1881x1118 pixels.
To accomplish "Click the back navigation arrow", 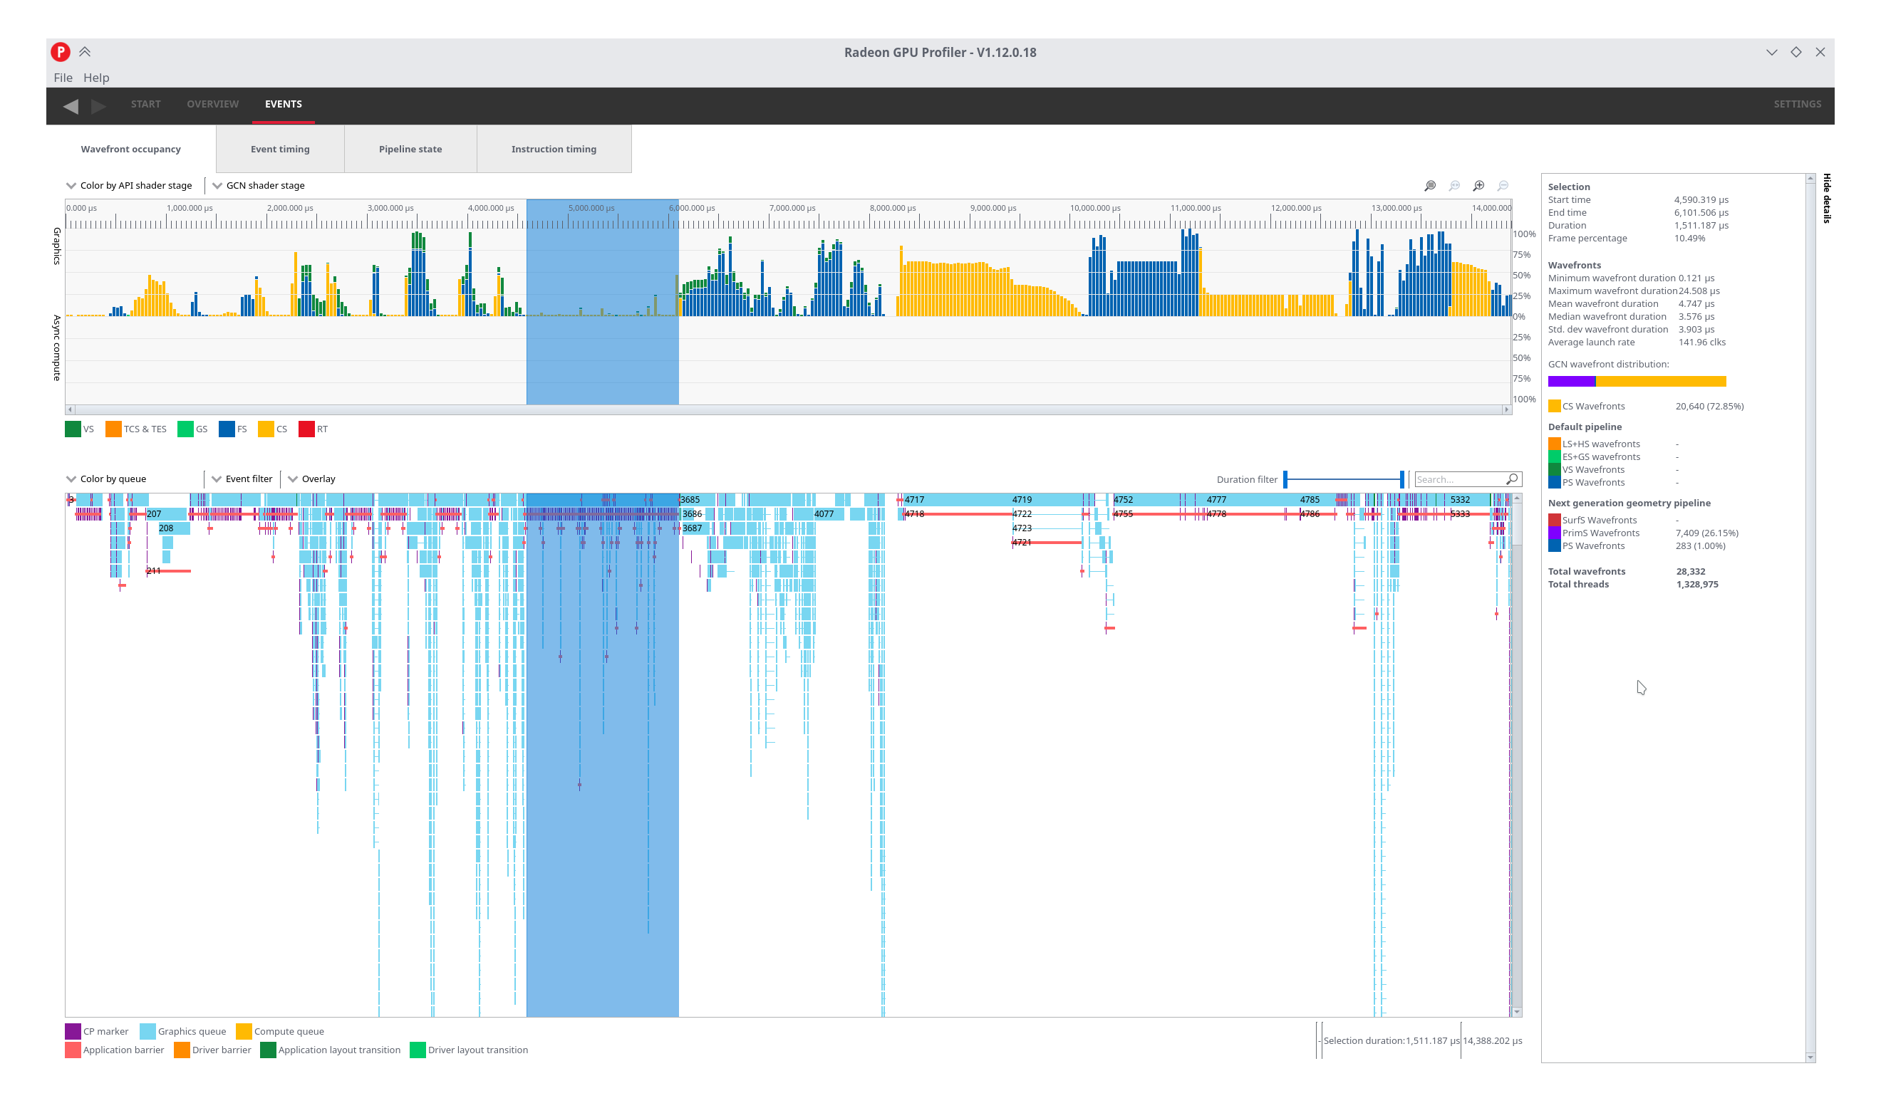I will click(71, 106).
